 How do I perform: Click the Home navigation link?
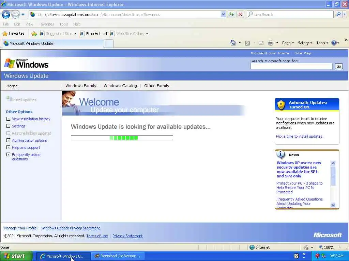pyautogui.click(x=12, y=86)
